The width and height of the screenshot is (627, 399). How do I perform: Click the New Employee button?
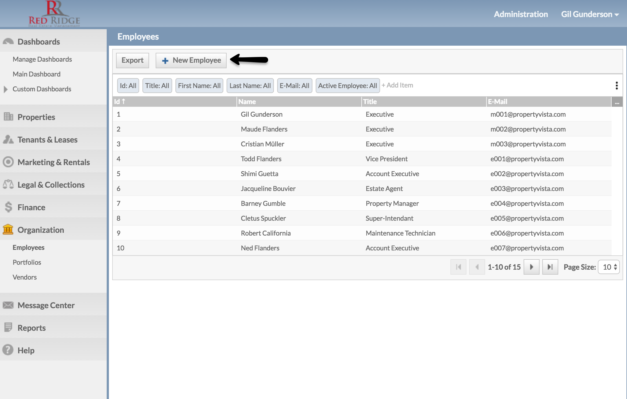coord(191,60)
